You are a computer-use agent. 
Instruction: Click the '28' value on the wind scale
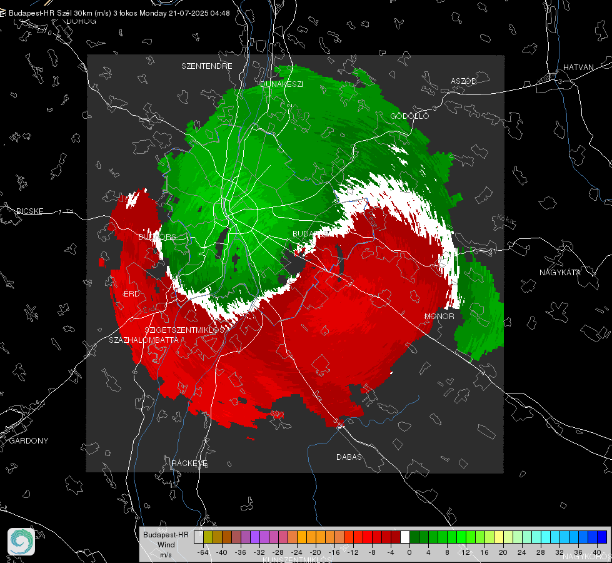coord(541,552)
